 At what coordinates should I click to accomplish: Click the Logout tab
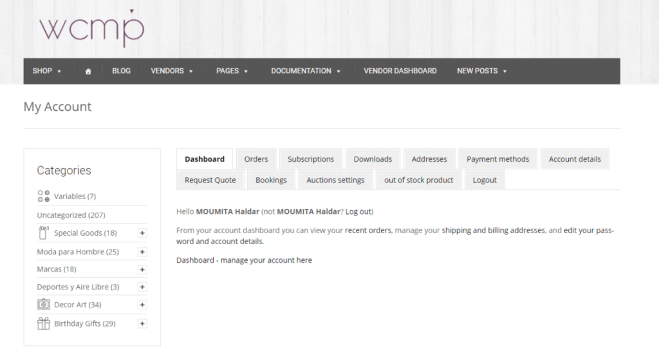485,180
